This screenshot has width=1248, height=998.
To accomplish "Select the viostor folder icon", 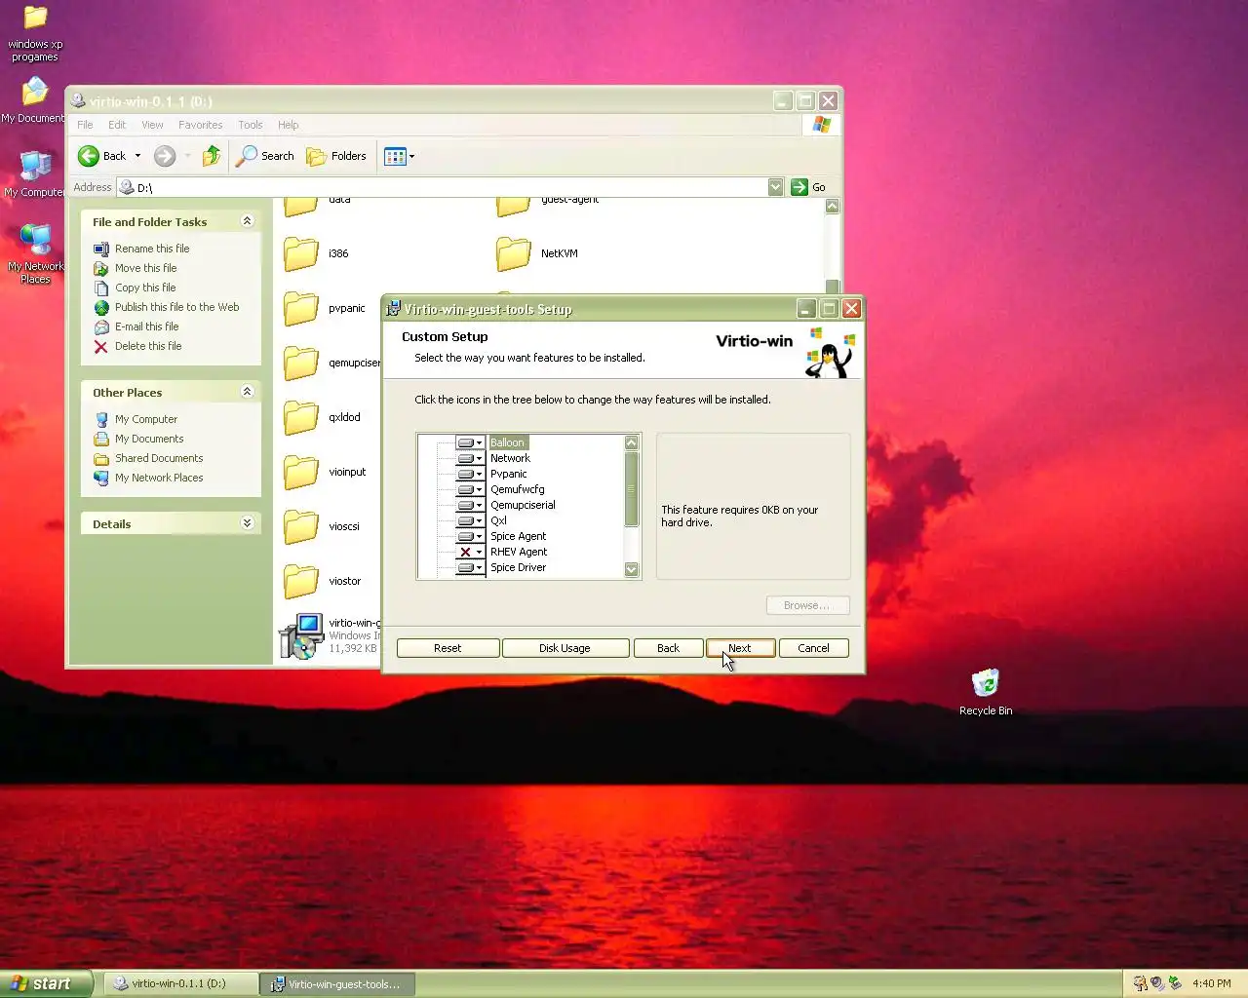I will pyautogui.click(x=301, y=581).
